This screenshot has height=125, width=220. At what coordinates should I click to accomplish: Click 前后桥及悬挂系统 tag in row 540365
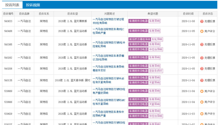[x=140, y=39]
